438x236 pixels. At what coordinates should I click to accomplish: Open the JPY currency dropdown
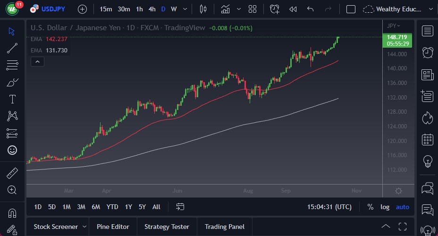pyautogui.click(x=393, y=26)
